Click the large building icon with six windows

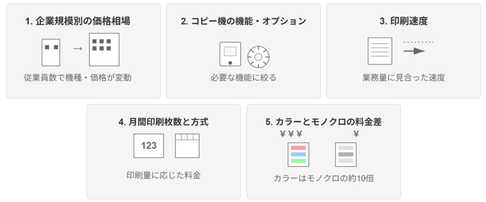[x=104, y=50]
